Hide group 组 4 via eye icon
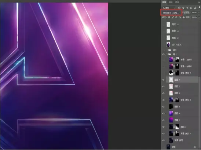This screenshot has height=150, width=201. (x=164, y=54)
